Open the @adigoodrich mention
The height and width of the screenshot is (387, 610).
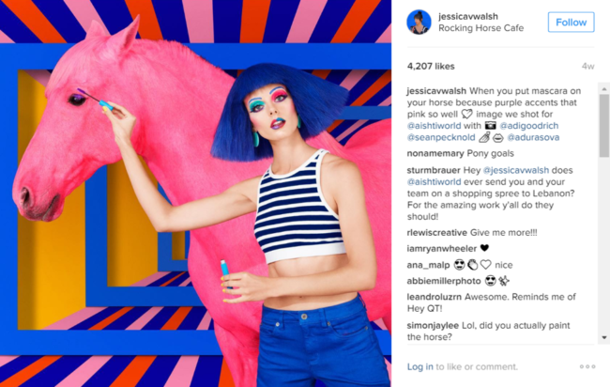coord(529,126)
